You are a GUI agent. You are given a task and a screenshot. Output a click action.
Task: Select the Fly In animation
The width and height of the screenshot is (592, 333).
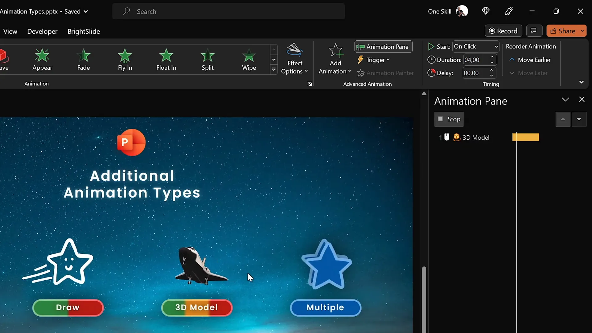tap(125, 60)
